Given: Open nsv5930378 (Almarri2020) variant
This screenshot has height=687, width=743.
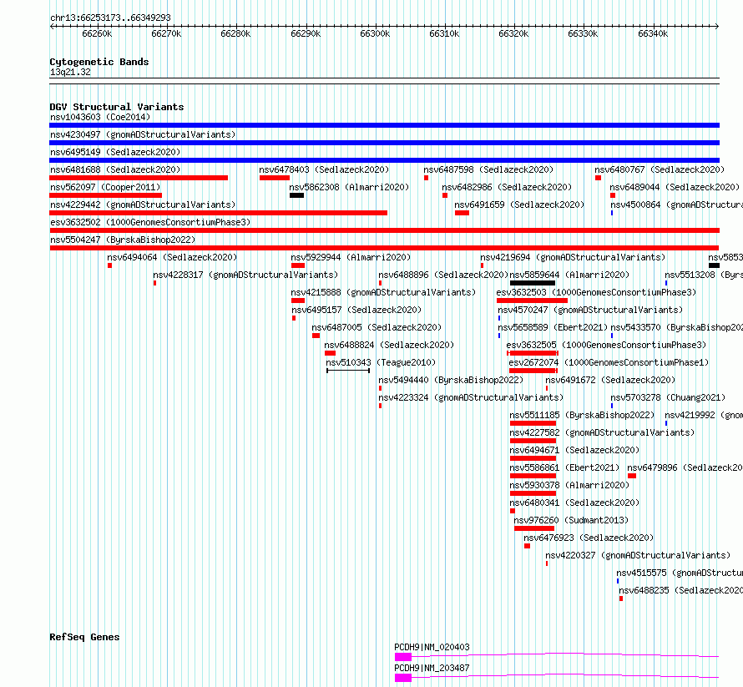Looking at the screenshot, I should click(569, 485).
